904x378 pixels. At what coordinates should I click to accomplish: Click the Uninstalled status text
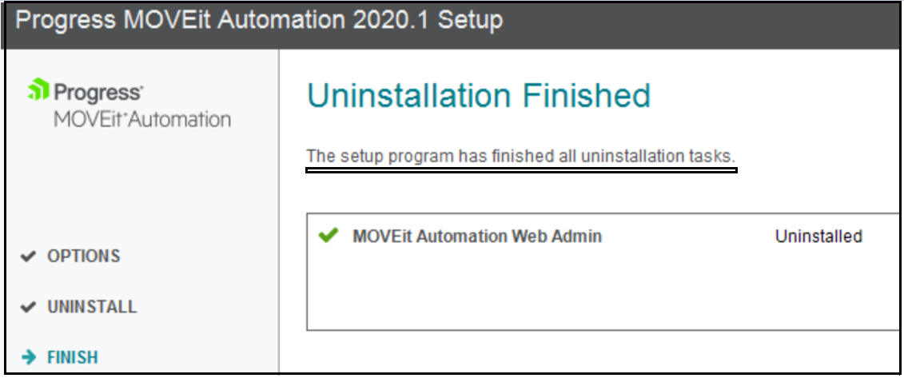coord(818,237)
